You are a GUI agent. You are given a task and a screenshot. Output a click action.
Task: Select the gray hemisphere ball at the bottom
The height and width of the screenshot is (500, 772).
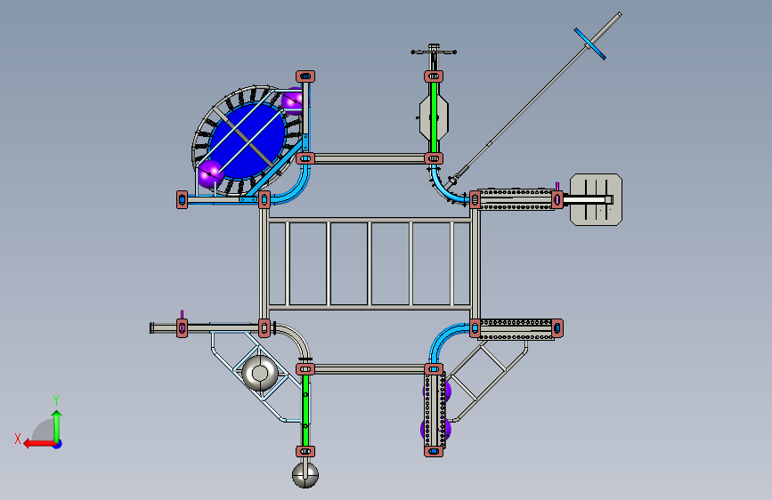(305, 475)
